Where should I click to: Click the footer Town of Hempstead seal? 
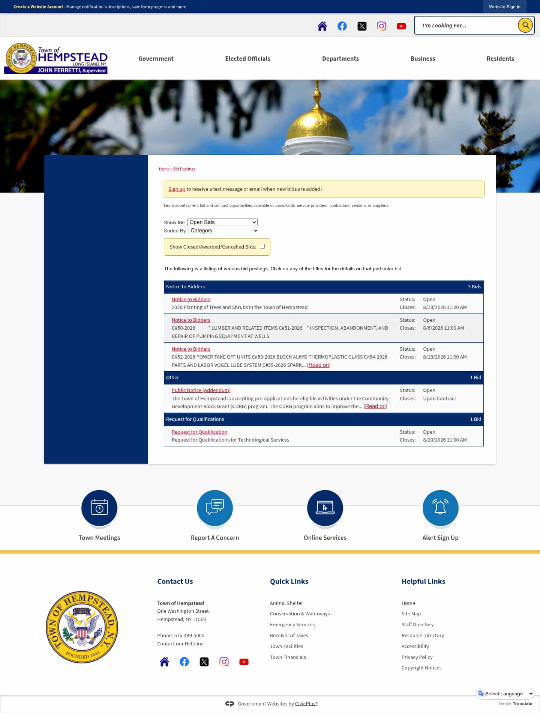point(82,627)
